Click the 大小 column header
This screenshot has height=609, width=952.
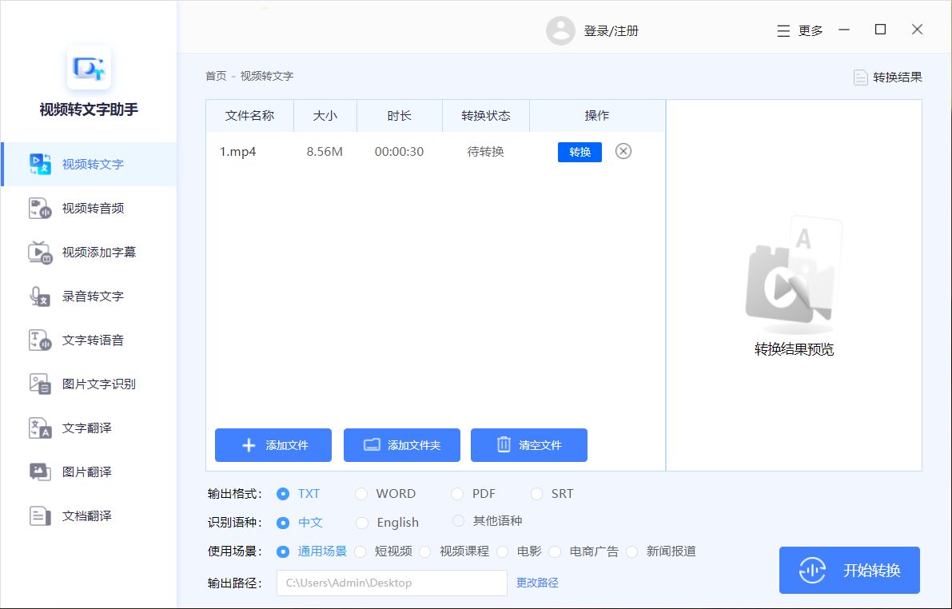[x=325, y=115]
